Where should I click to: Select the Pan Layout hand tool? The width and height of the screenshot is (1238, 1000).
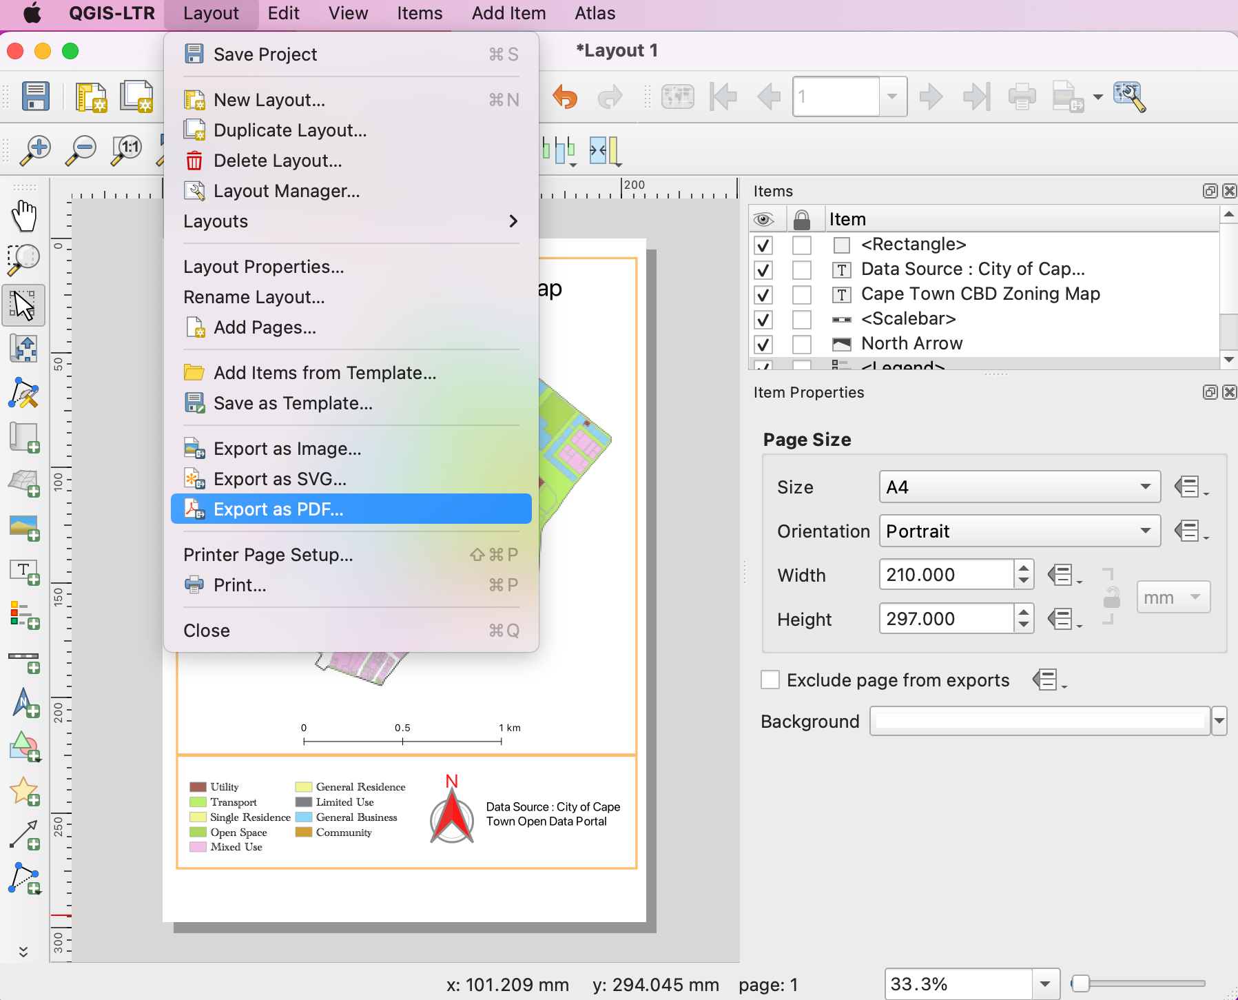point(24,216)
